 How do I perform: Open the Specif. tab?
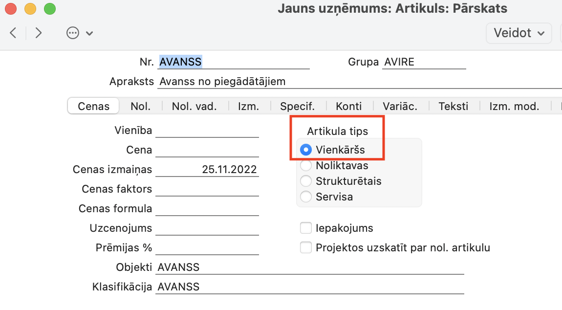tap(297, 106)
